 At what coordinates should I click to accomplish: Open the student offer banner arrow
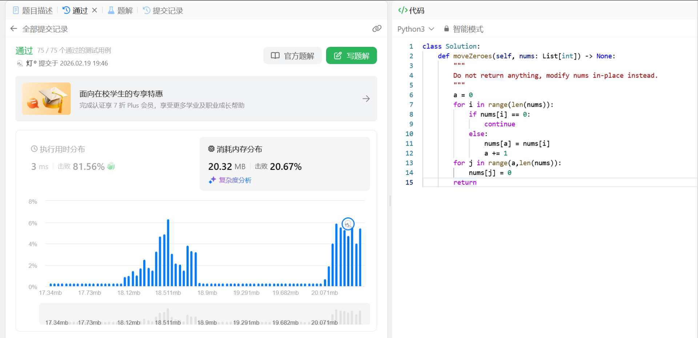pos(366,99)
